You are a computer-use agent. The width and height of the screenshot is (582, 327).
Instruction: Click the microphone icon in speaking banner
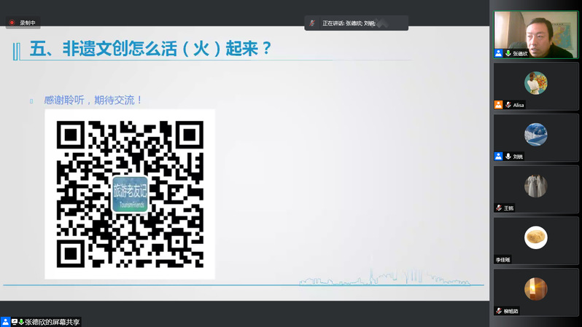click(312, 23)
